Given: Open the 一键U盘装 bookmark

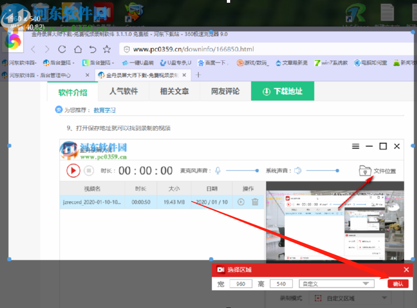Looking at the screenshot, I should pyautogui.click(x=138, y=63).
